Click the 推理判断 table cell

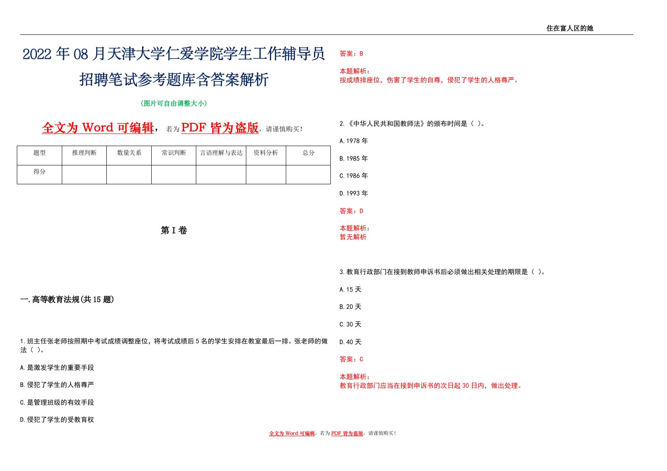click(84, 155)
